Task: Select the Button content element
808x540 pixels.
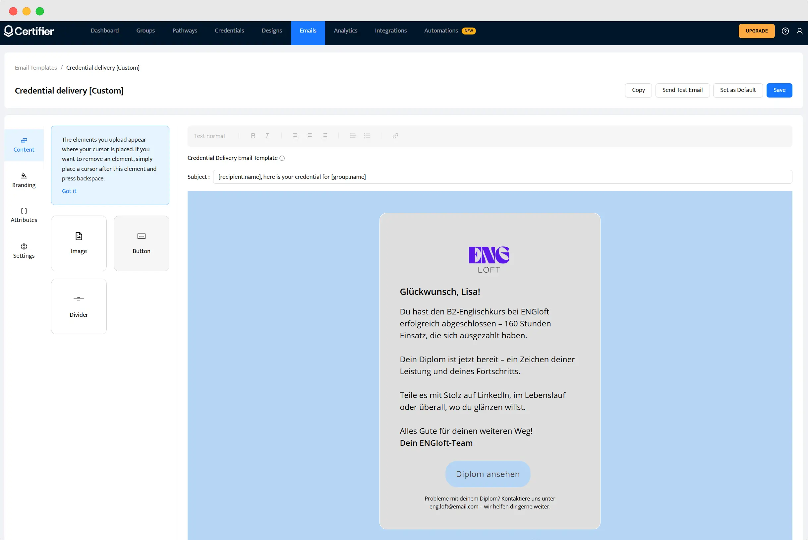Action: pos(141,243)
